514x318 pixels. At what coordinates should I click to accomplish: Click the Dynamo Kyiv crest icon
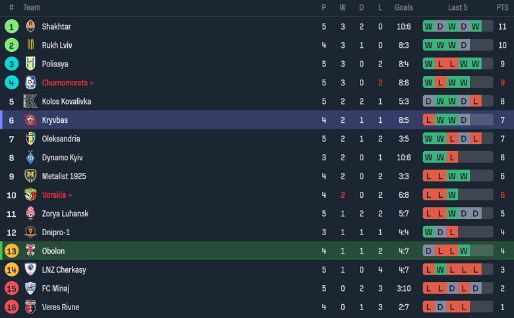[x=30, y=158]
